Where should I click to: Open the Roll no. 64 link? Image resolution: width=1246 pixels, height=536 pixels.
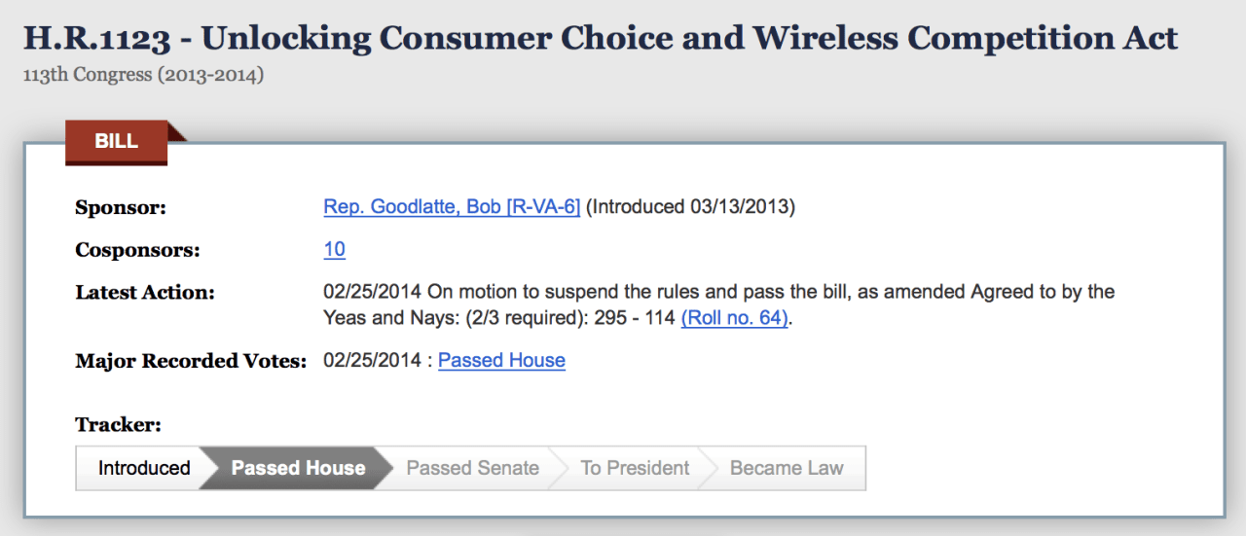pos(734,318)
